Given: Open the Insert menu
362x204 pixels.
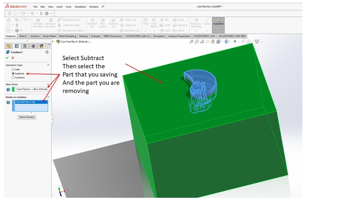Looking at the screenshot, I should [59, 7].
